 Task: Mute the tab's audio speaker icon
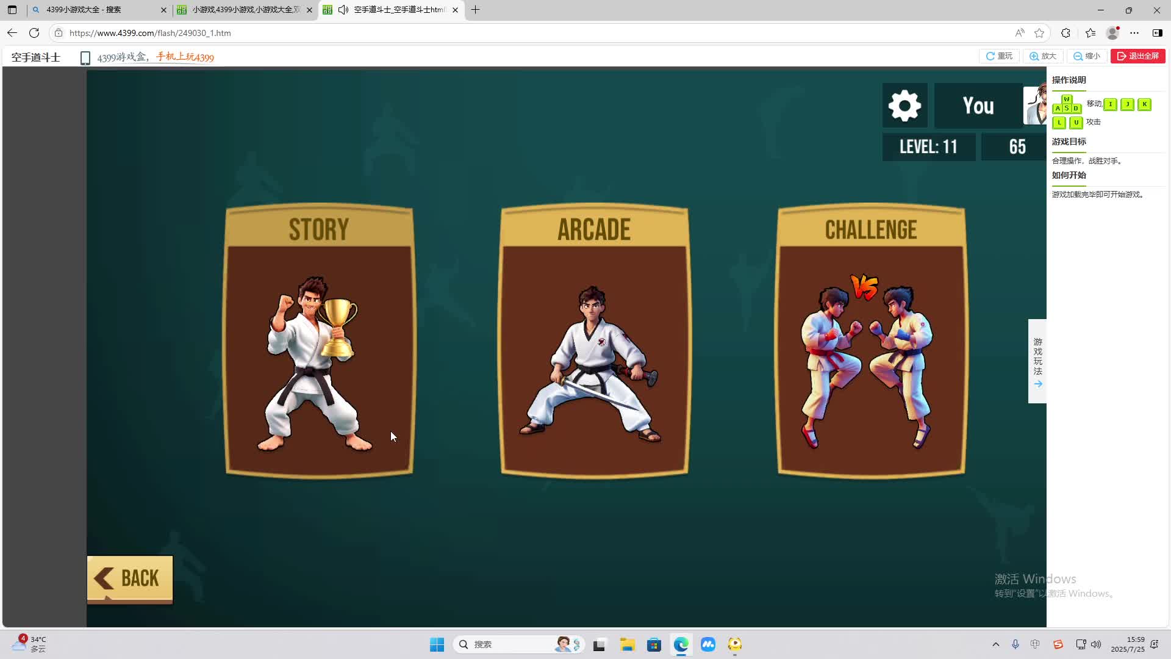pos(343,10)
